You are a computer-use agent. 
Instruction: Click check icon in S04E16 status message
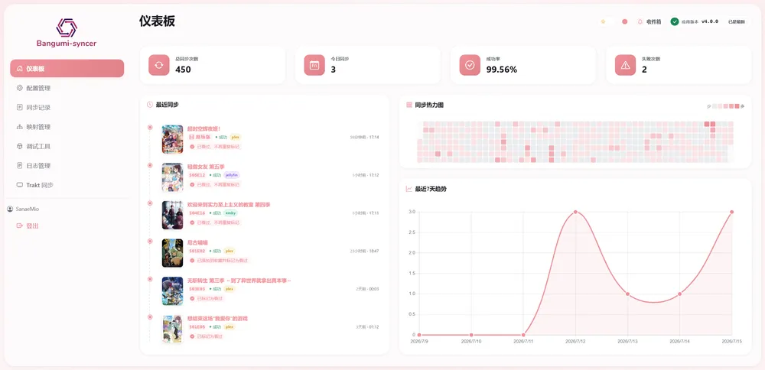[192, 222]
